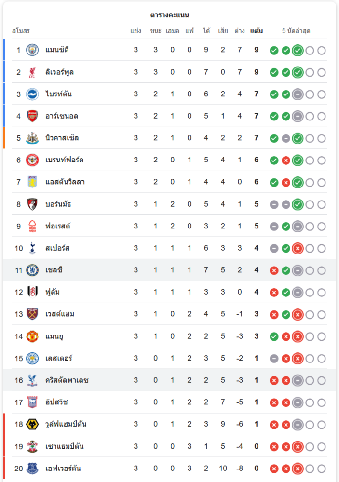Click the สโมสร club column header
Screen dimensions: 339x482
point(21,31)
